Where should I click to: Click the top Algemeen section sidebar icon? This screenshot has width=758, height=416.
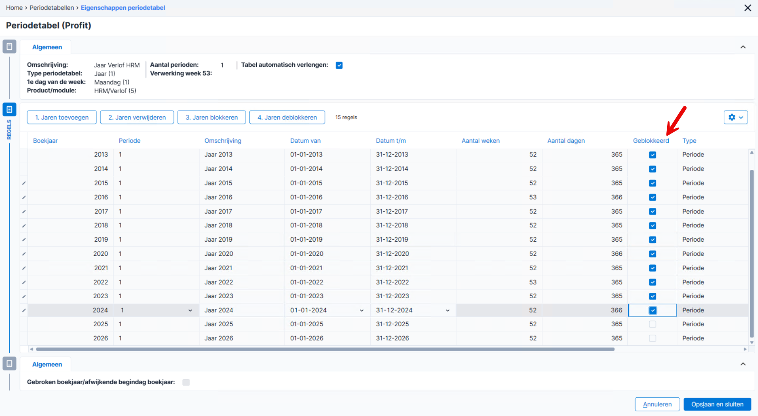pos(9,47)
